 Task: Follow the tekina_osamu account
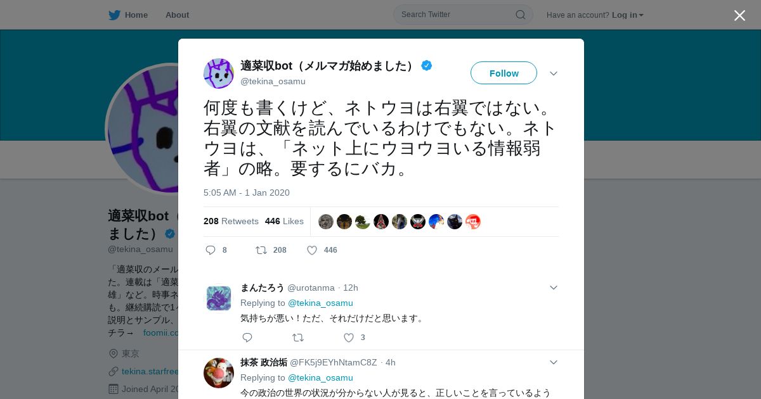coord(504,73)
